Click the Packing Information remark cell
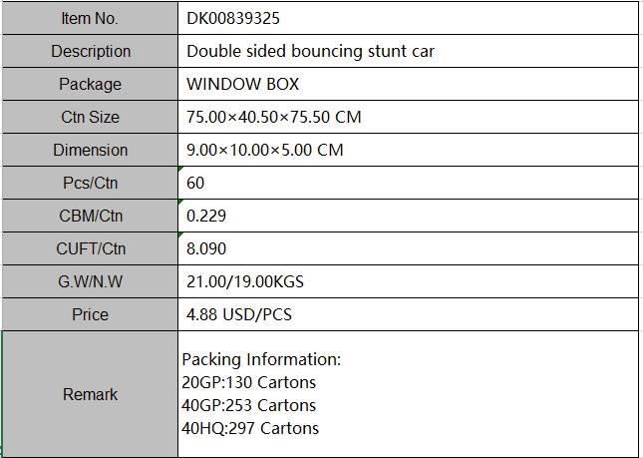Image resolution: width=643 pixels, height=458 pixels. (x=409, y=394)
